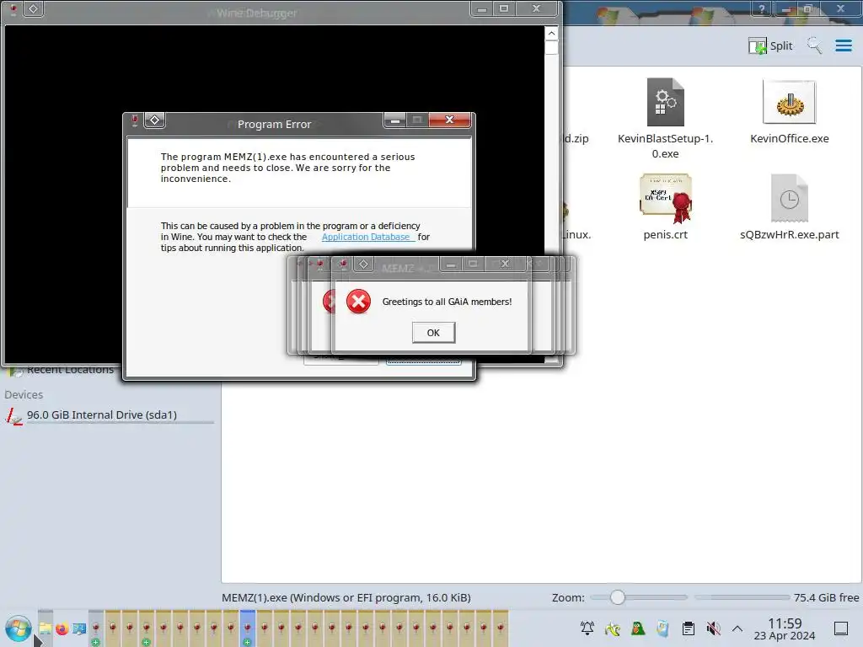Click the internal drive icon in the sidebar
The image size is (863, 647).
[13, 416]
